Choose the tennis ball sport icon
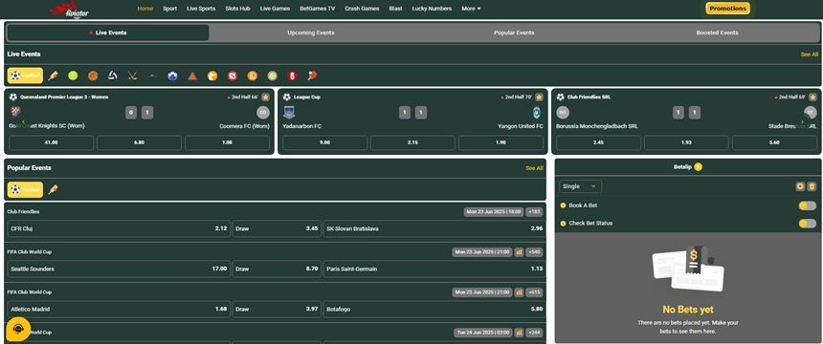This screenshot has width=823, height=344. pyautogui.click(x=73, y=75)
